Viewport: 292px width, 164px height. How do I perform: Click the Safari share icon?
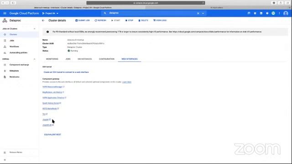click(x=281, y=3)
